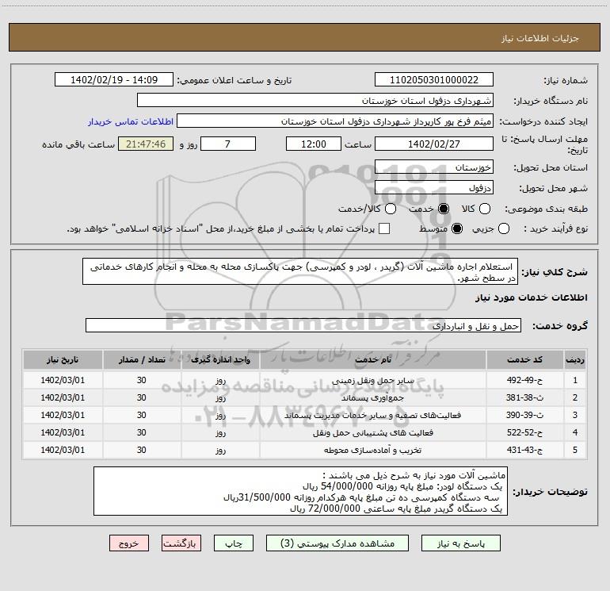The height and width of the screenshot is (591, 610).
Task: Click the delivery city field دزفول
Action: [434, 188]
